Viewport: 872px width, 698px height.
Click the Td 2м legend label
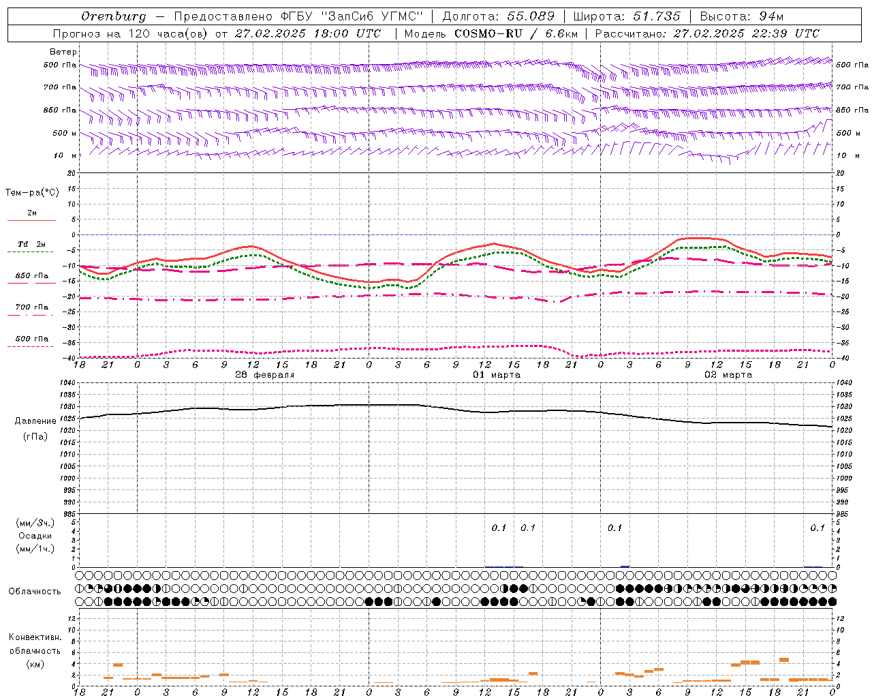(x=32, y=244)
